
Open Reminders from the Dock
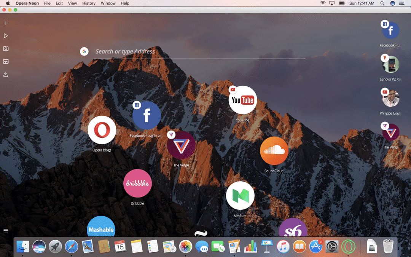point(153,246)
